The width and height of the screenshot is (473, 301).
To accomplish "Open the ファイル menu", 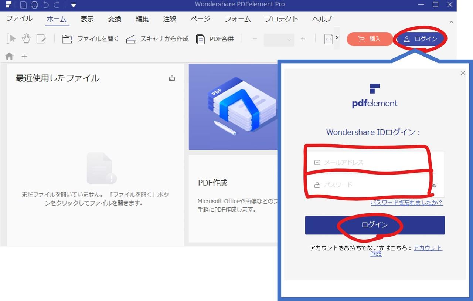I will tap(19, 19).
